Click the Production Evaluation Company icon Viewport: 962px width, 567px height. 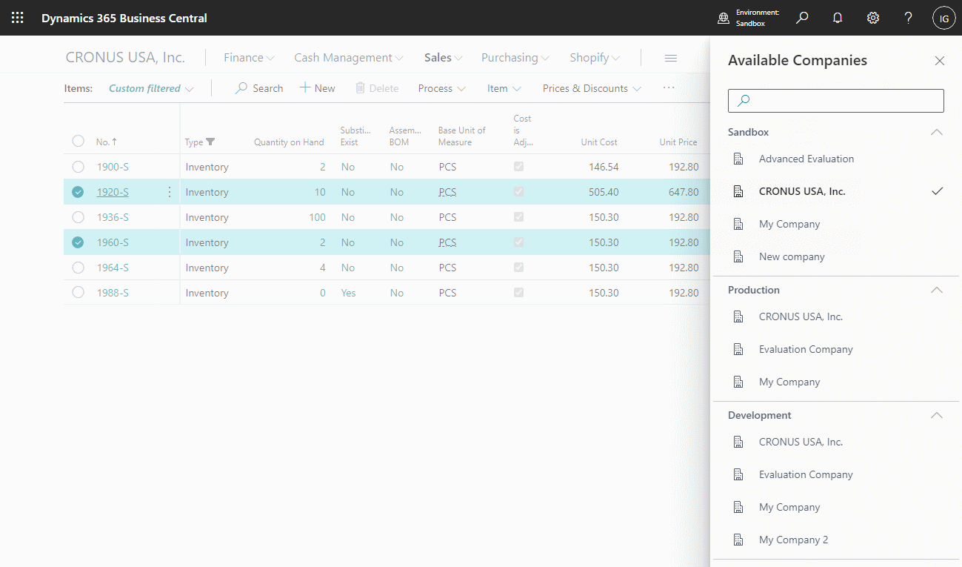738,349
